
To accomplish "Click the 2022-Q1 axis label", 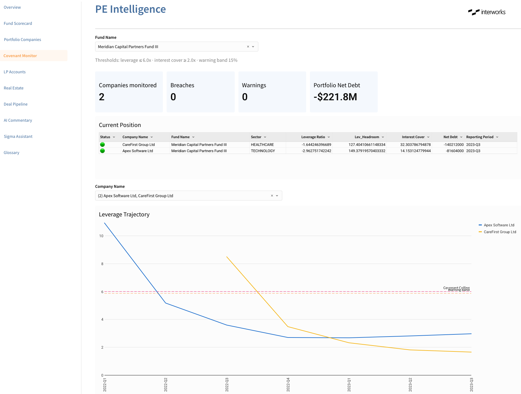I will [105, 385].
